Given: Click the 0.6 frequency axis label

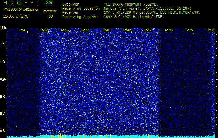Looking at the screenshot, I should pos(2,131).
